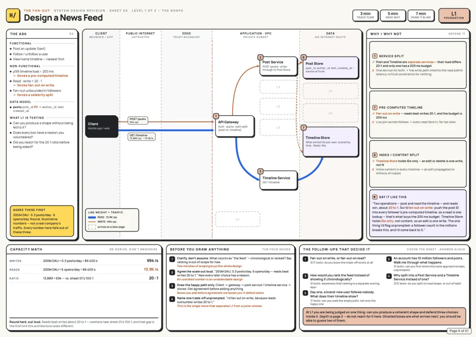Click the dashed 'arrives on a later page' swatch
The image size is (476, 337).
[92, 227]
